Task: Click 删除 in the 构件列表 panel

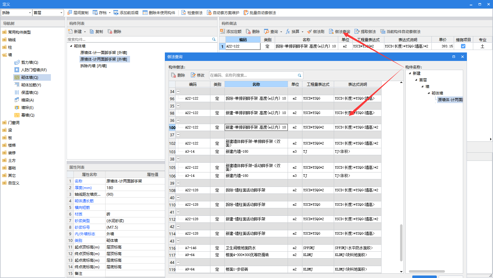Action: (115, 31)
